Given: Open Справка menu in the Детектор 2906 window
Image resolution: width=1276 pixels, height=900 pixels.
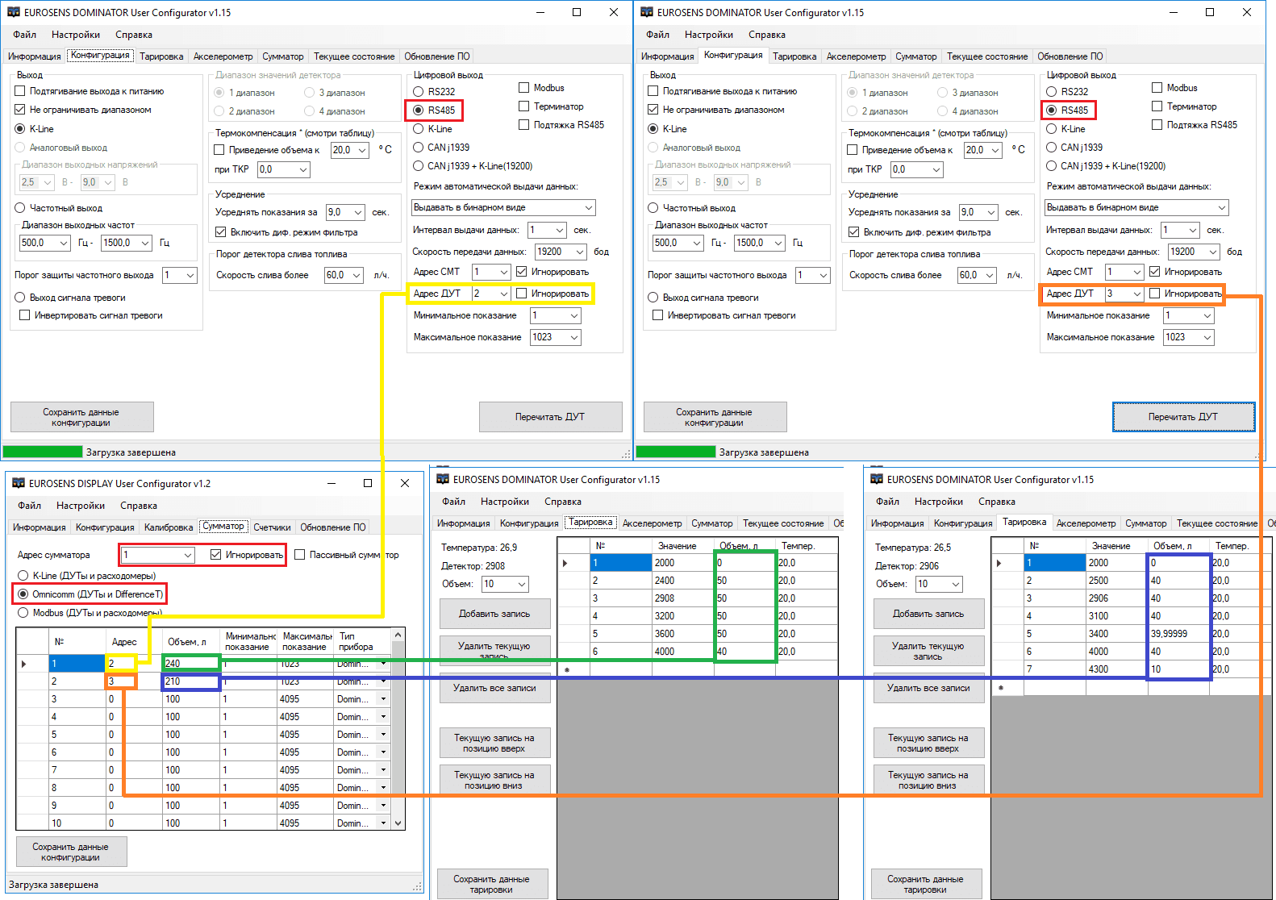Looking at the screenshot, I should (997, 502).
